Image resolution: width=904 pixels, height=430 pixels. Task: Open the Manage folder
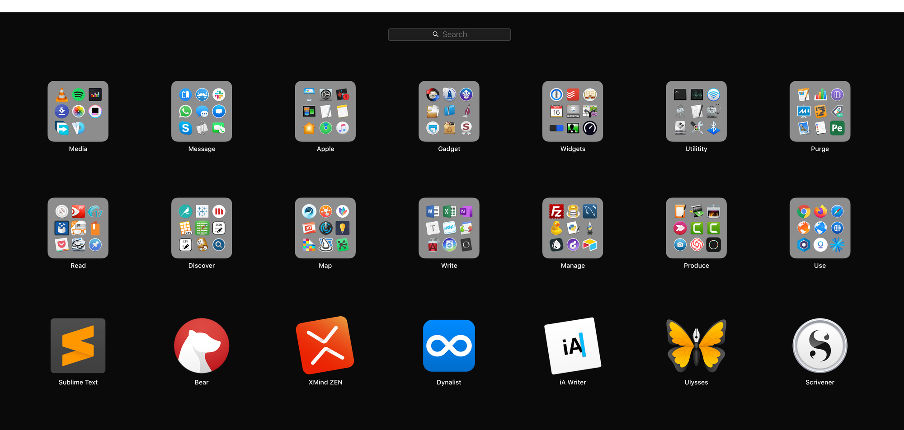coord(573,228)
